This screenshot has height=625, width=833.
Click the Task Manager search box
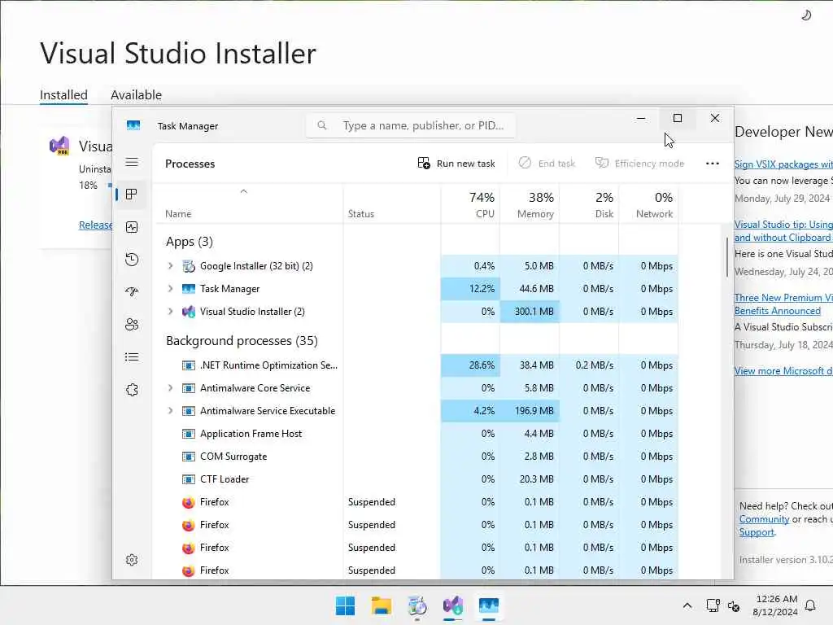pos(410,125)
